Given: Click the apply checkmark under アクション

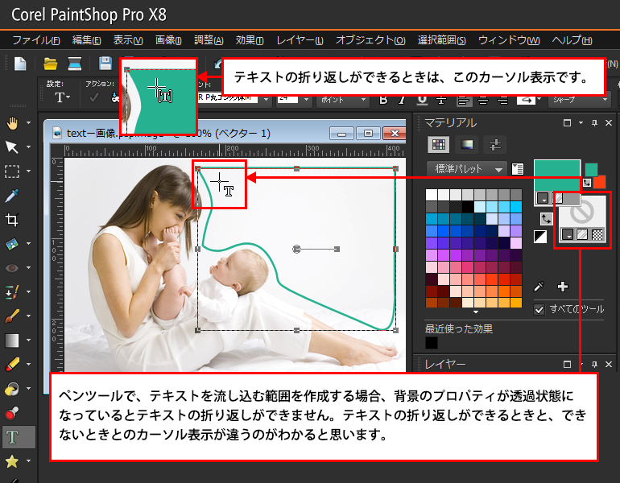Looking at the screenshot, I should click(93, 97).
